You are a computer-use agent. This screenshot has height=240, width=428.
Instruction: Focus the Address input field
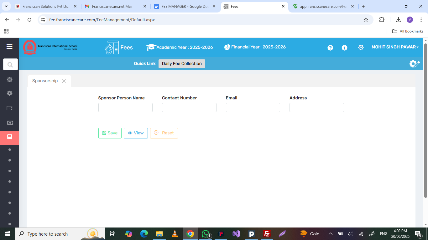click(x=317, y=107)
